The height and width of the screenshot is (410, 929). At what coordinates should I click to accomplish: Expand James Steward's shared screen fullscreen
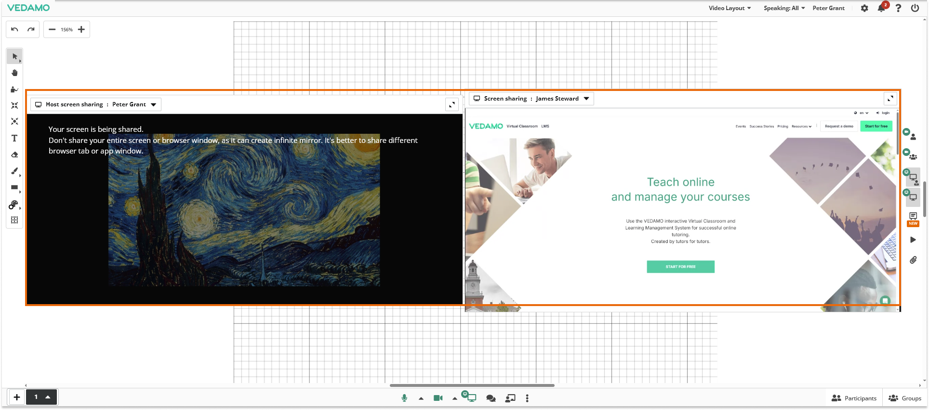pyautogui.click(x=890, y=99)
